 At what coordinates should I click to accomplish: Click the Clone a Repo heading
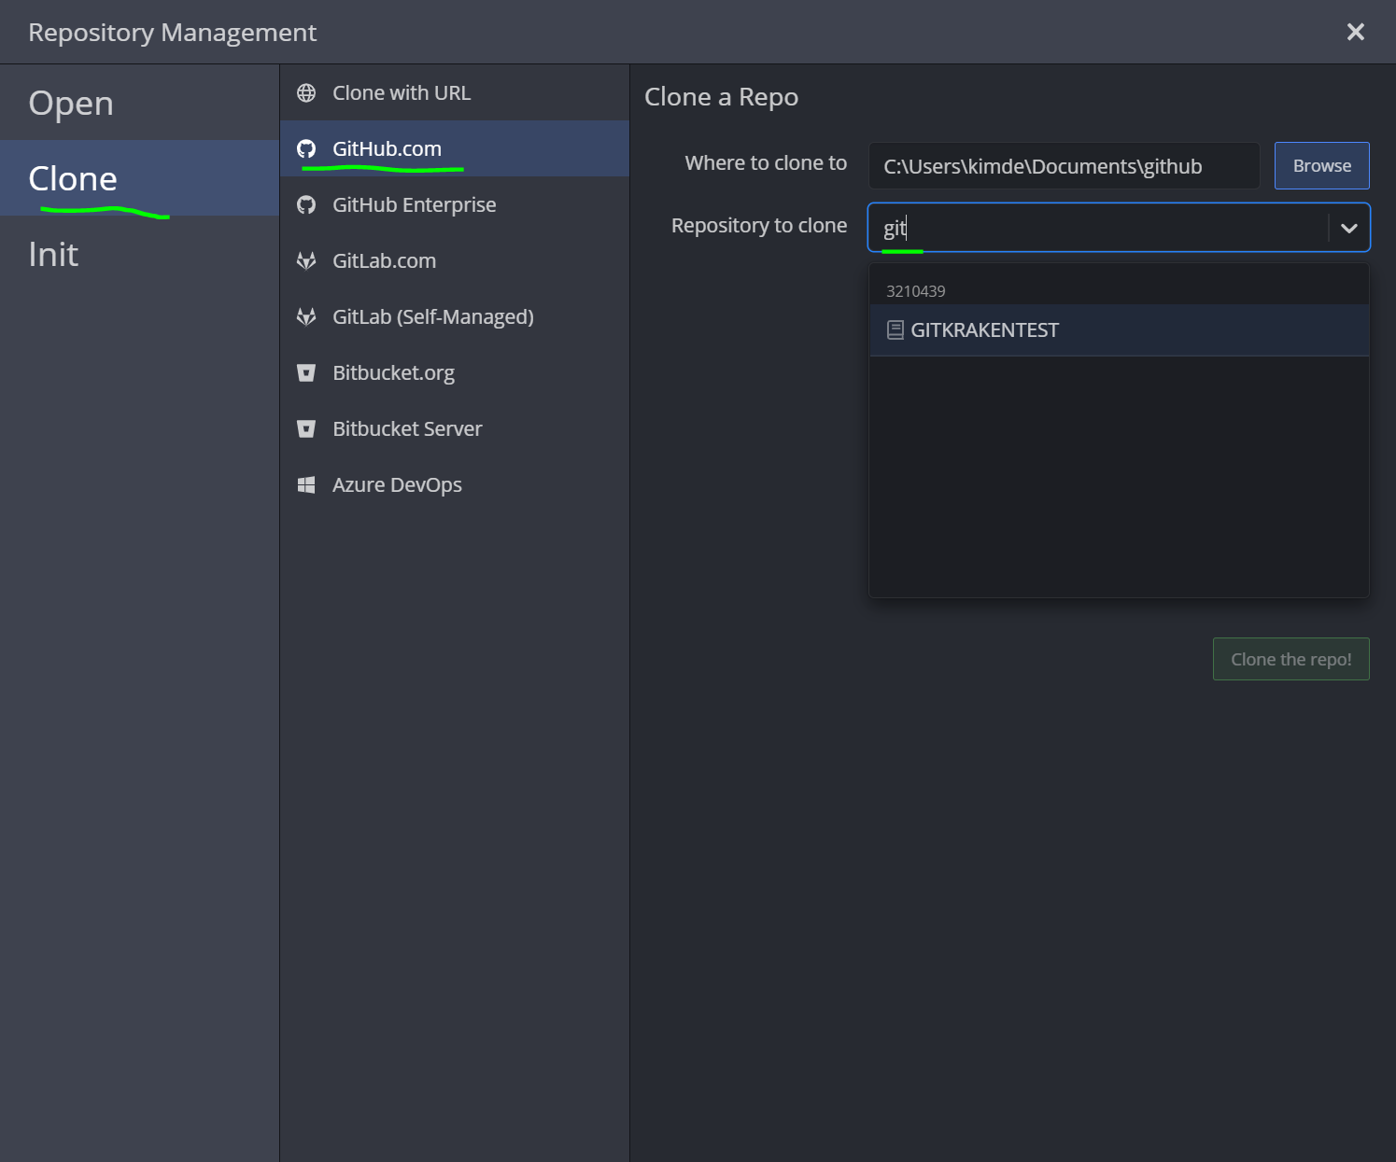pos(722,97)
